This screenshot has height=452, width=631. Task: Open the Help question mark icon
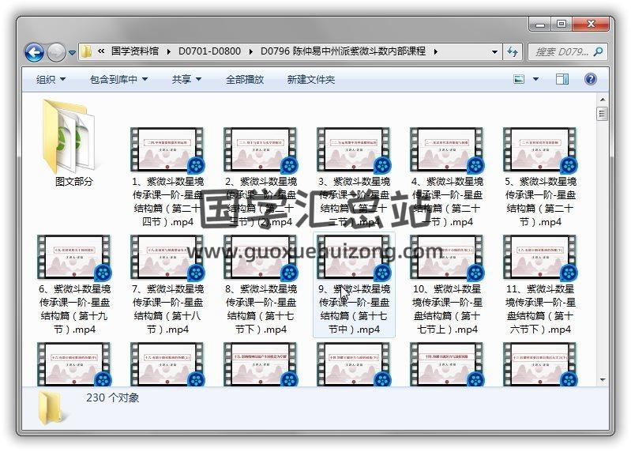click(590, 79)
